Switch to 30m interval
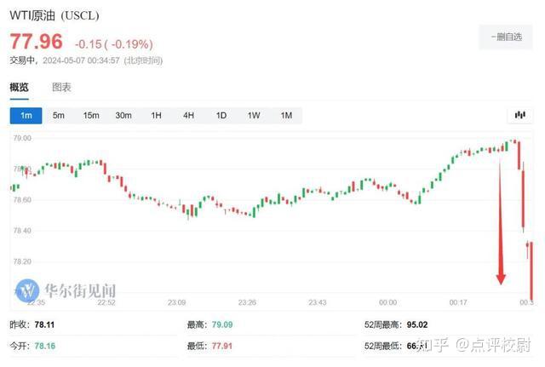 (123, 116)
